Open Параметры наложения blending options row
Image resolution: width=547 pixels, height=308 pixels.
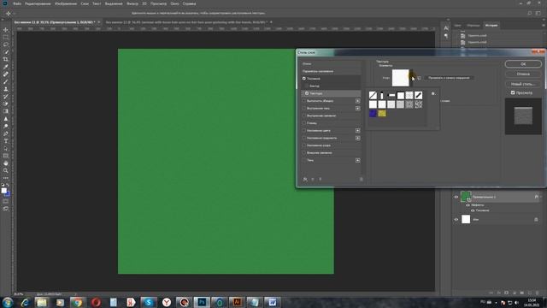331,71
